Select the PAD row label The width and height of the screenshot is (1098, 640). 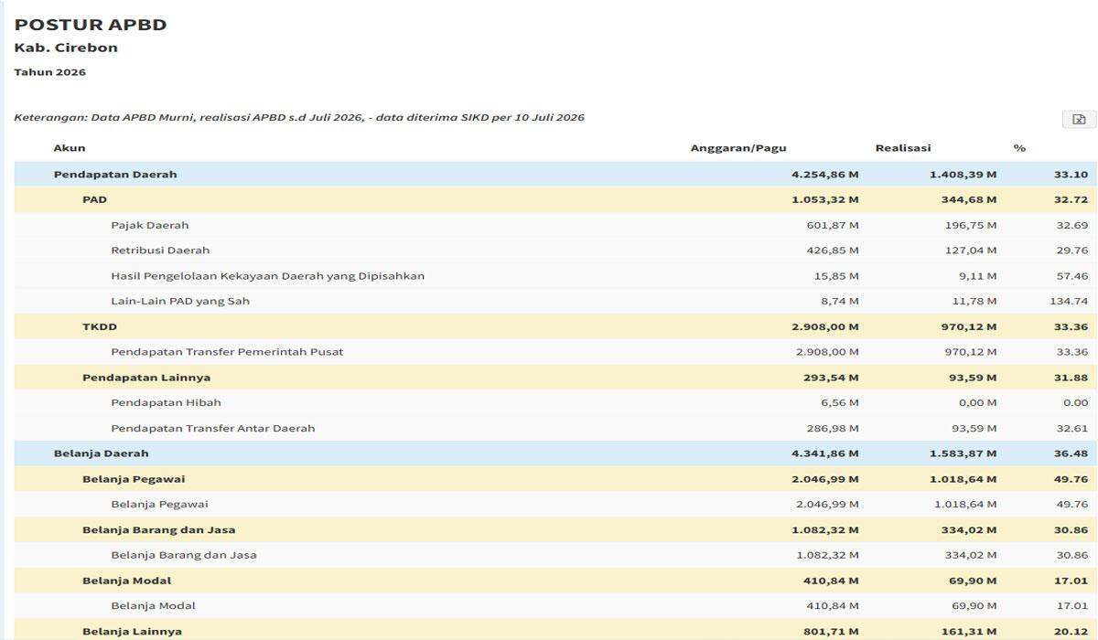[x=94, y=199]
